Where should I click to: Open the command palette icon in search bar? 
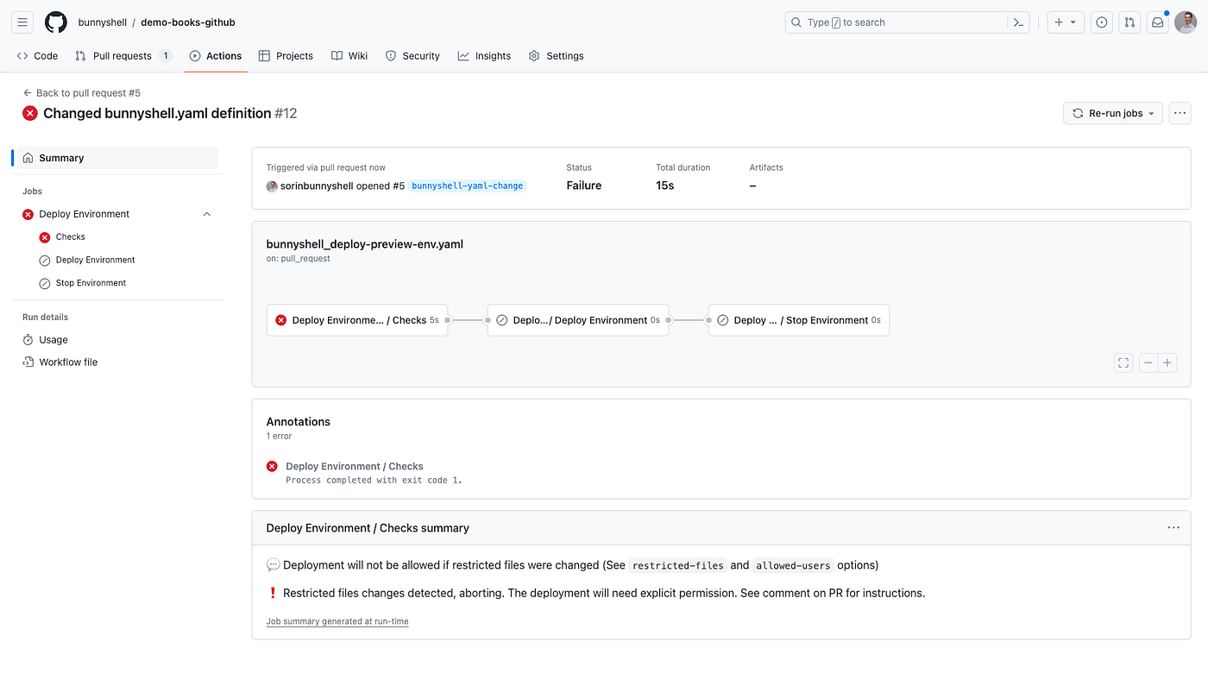[x=1018, y=22]
